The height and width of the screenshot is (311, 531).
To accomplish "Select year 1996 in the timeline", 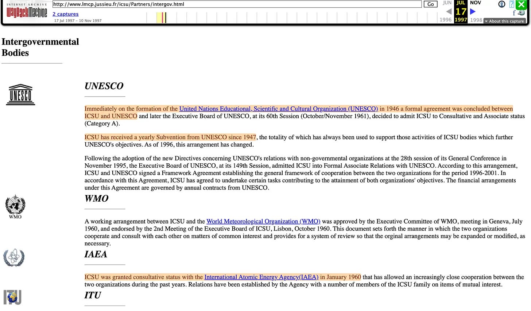I will click(x=446, y=20).
